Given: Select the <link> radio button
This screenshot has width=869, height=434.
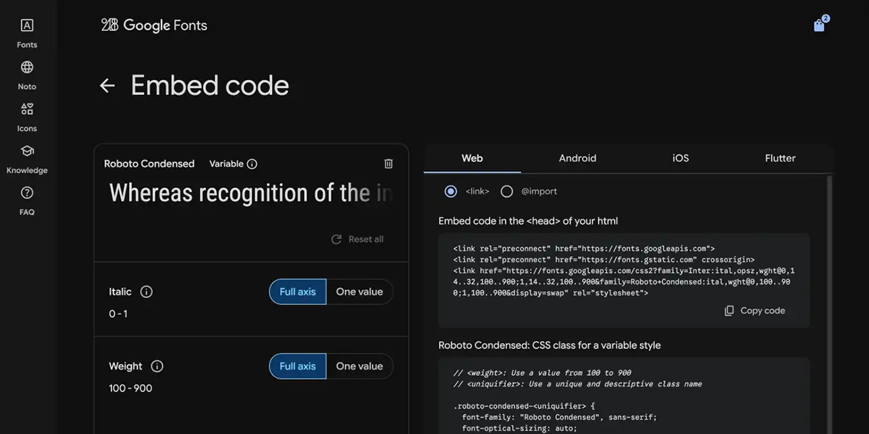Looking at the screenshot, I should click(x=451, y=192).
